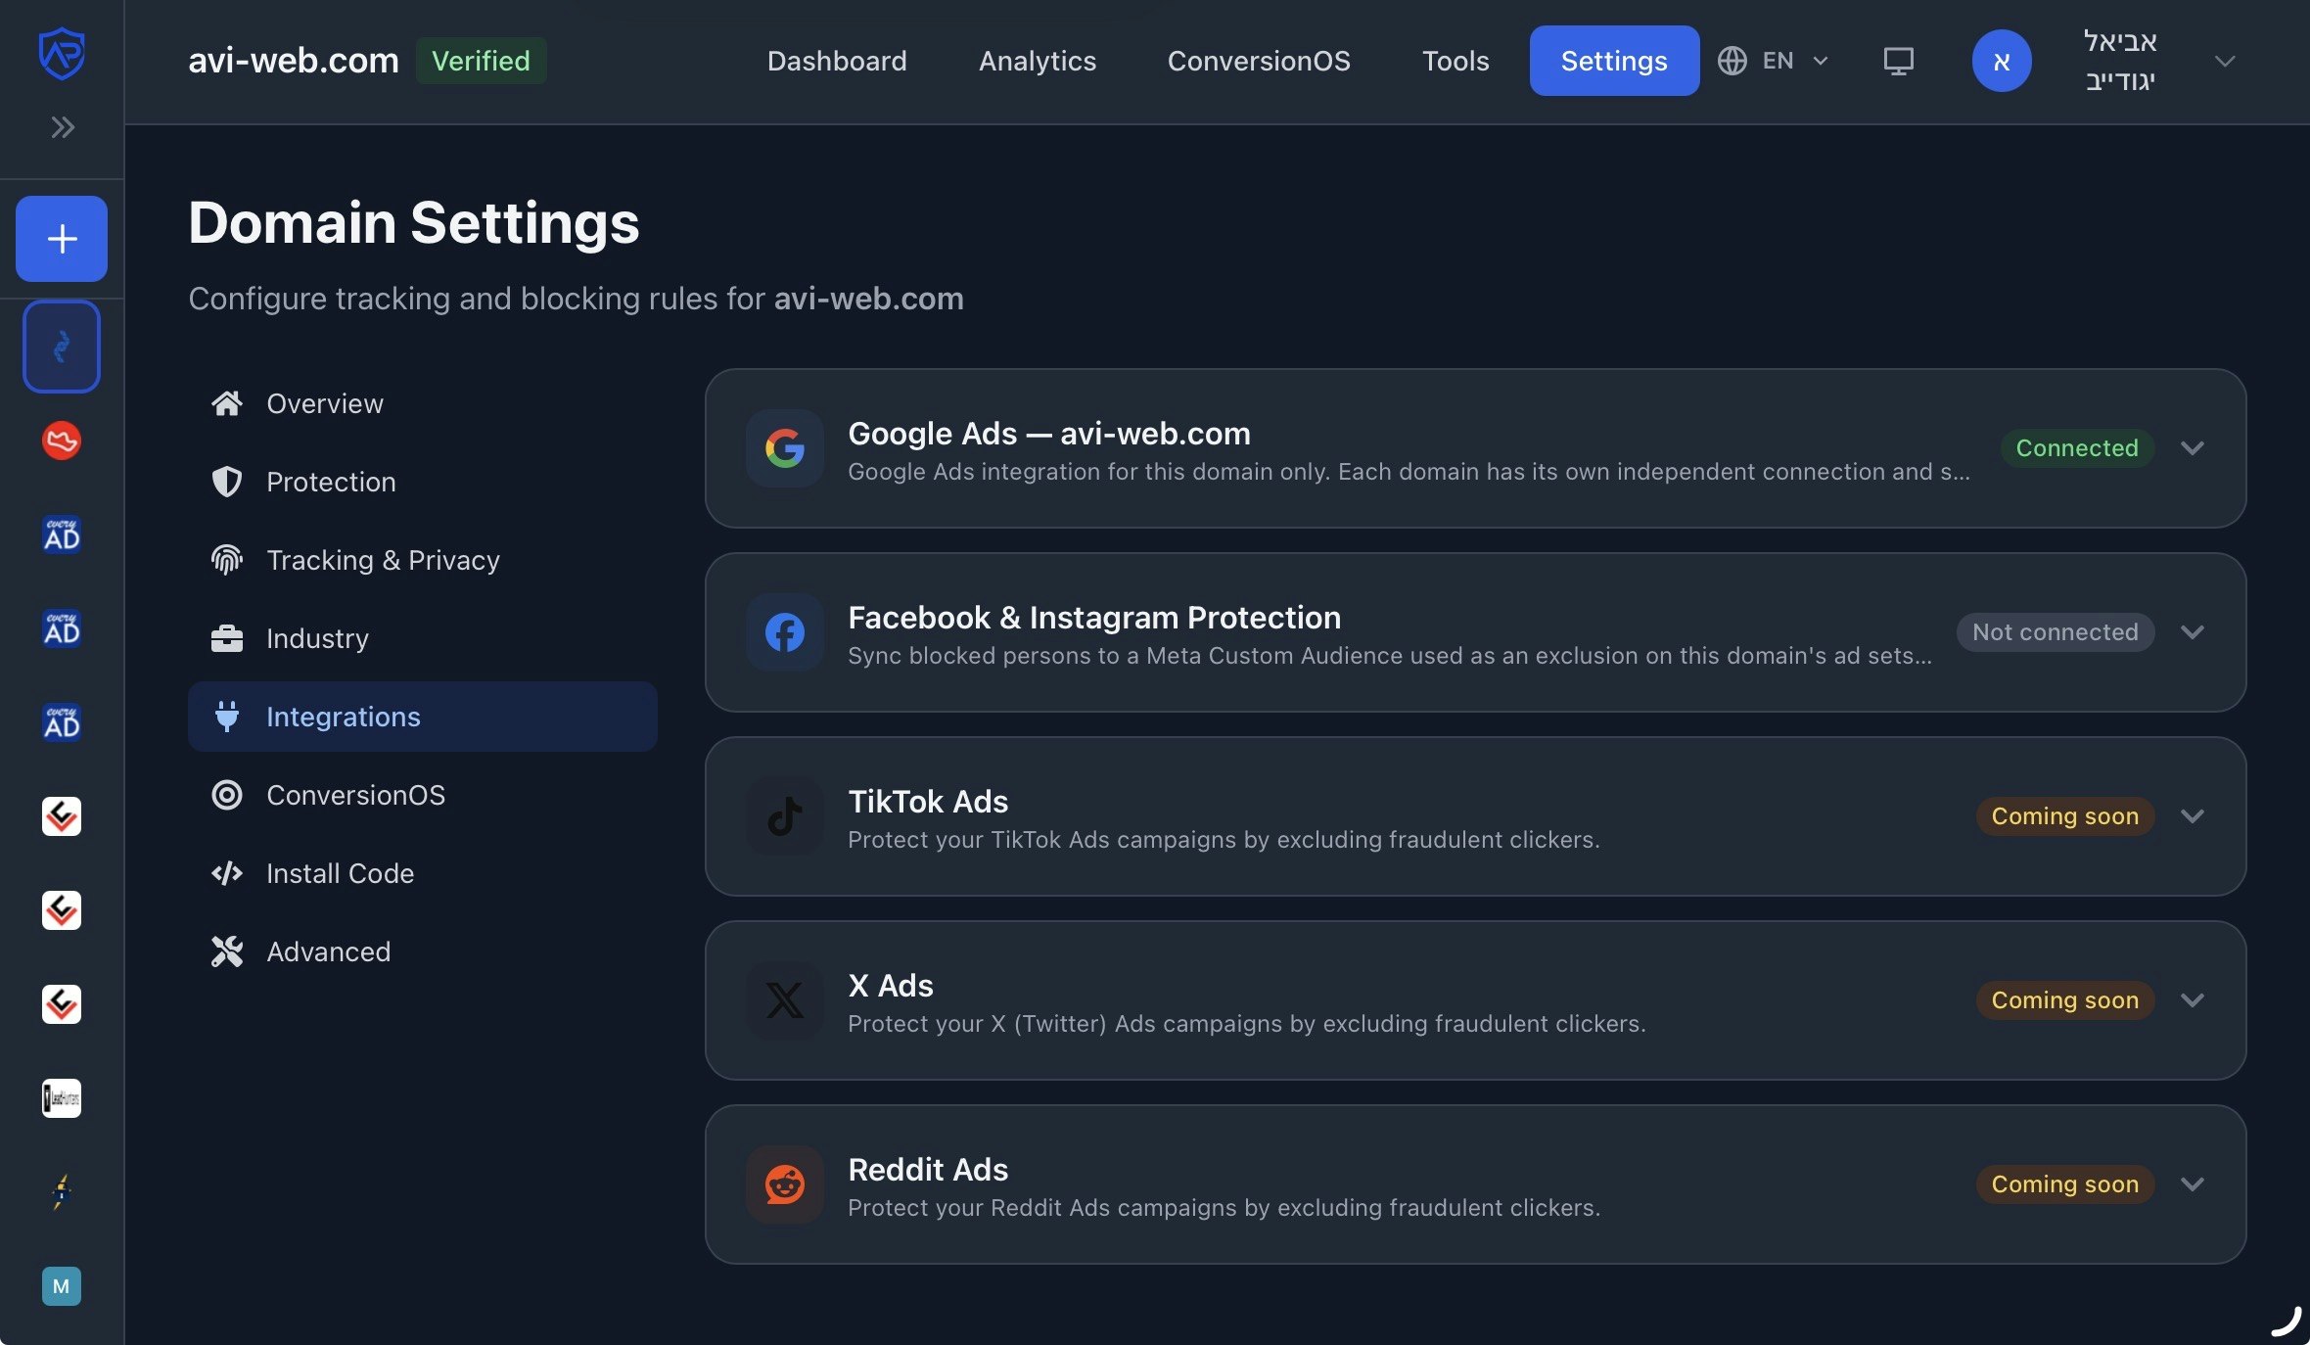Click the "TikTok Ads" card title
The height and width of the screenshot is (1345, 2310).
tap(928, 801)
